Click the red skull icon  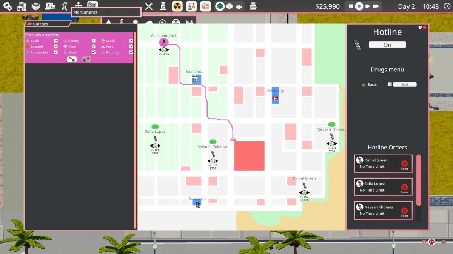432,242
